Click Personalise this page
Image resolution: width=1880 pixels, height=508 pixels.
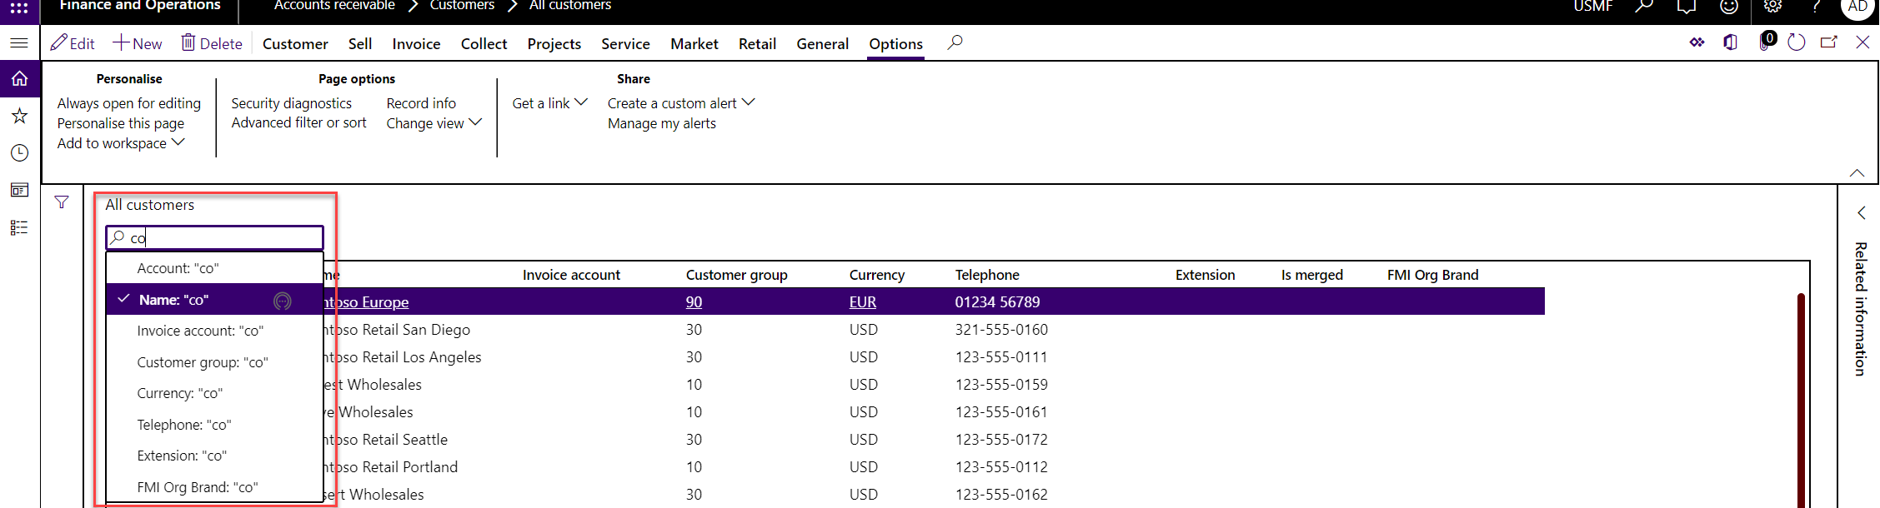[121, 123]
